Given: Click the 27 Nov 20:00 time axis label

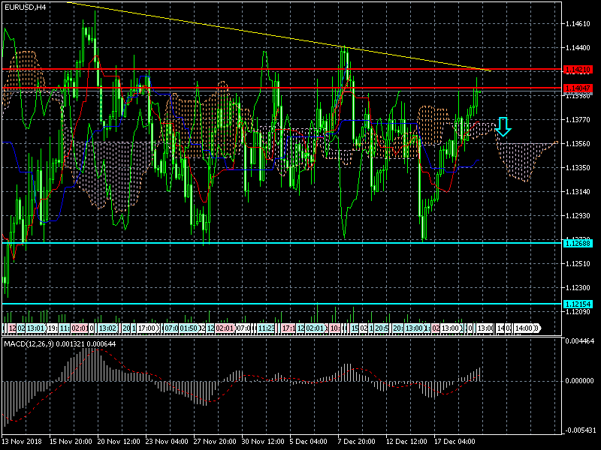Looking at the screenshot, I should click(215, 442).
